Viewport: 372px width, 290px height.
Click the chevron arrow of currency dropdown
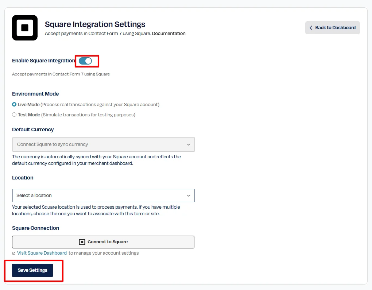pyautogui.click(x=189, y=144)
